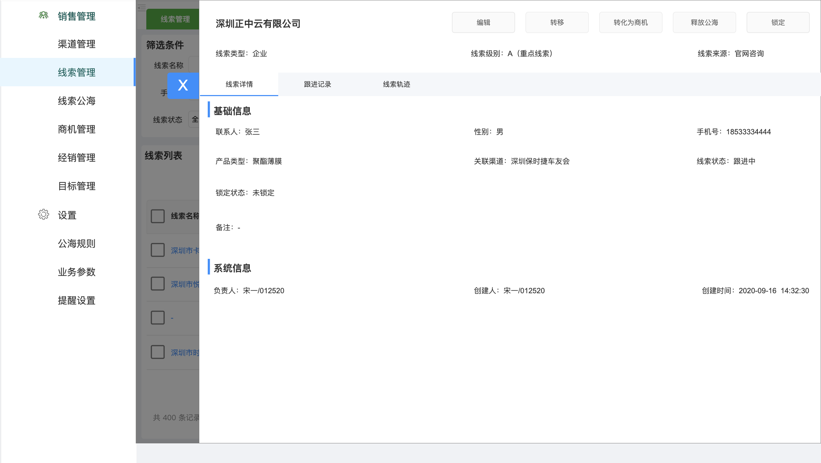
Task: Click the 转移 button
Action: click(557, 22)
